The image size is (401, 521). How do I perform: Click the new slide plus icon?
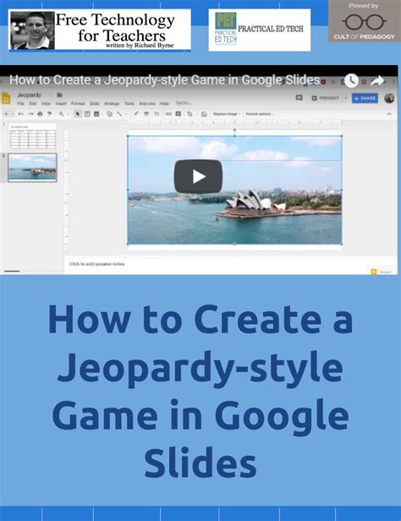[x=6, y=114]
